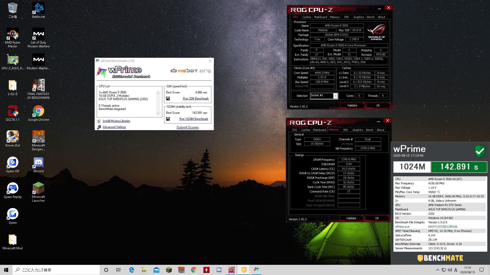Open Microsoft Edge from the taskbar
Image resolution: width=490 pixels, height=275 pixels.
click(131, 270)
